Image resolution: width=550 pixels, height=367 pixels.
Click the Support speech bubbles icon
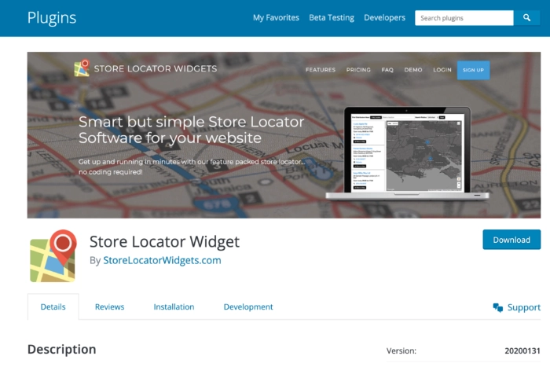coord(497,308)
